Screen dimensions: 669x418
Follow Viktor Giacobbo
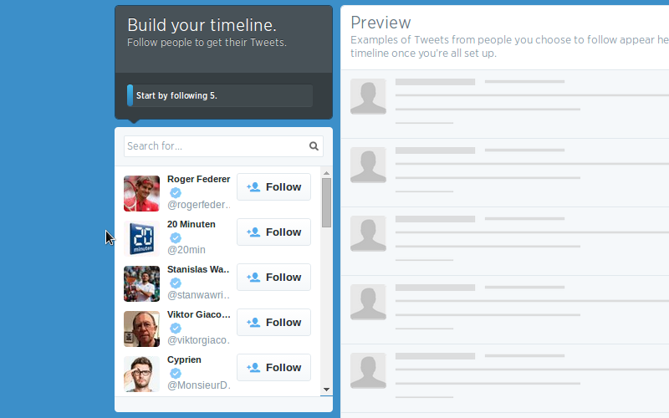[x=274, y=323]
